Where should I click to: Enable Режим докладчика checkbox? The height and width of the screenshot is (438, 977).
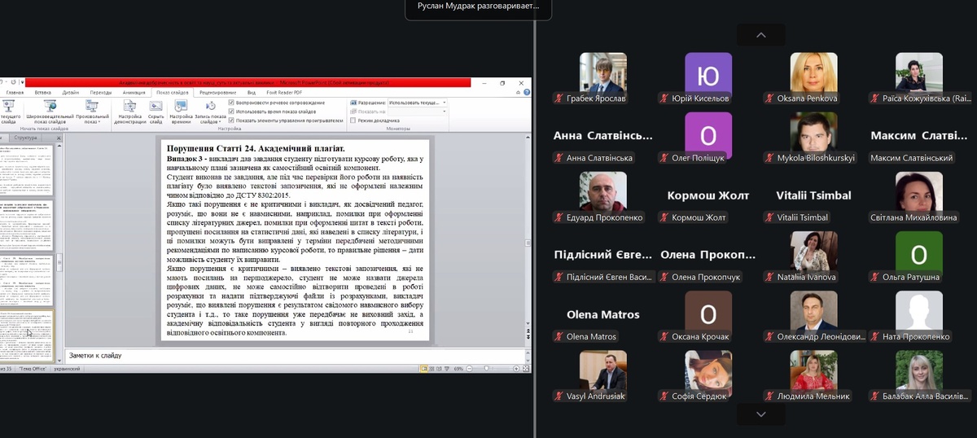tap(353, 120)
